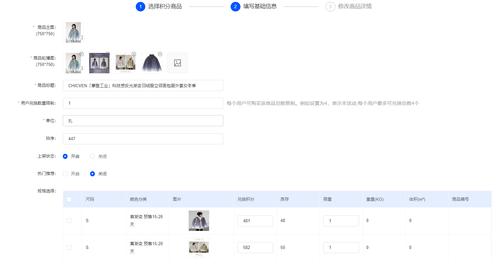This screenshot has height=261, width=492.
Task: Edit 兑换积分 value 481
Action: click(x=255, y=221)
